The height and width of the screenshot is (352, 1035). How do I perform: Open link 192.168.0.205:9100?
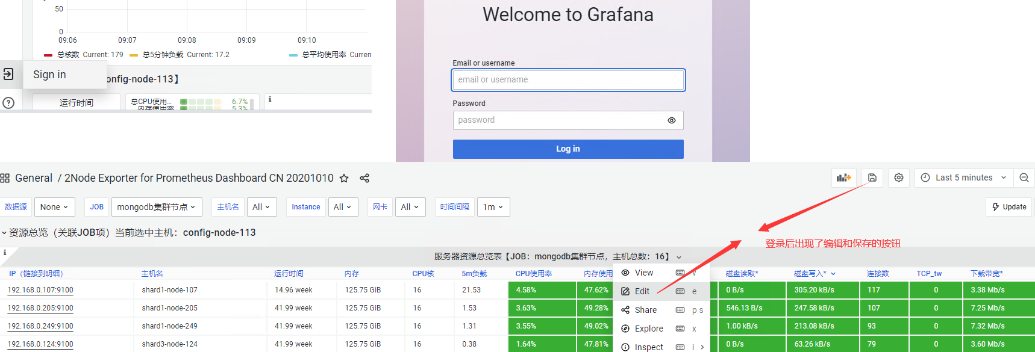pos(40,308)
